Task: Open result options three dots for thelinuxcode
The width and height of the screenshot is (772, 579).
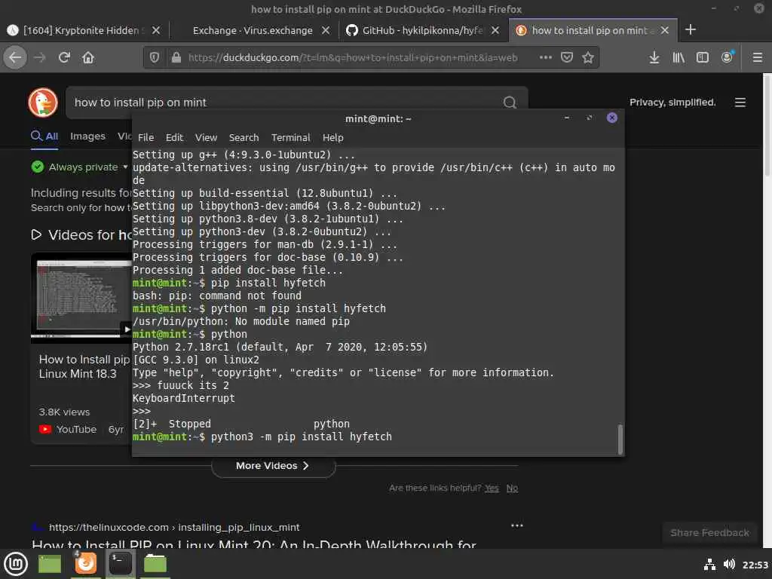Action: click(517, 525)
